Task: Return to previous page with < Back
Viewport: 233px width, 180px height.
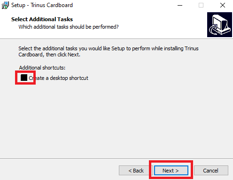Action: coord(136,171)
